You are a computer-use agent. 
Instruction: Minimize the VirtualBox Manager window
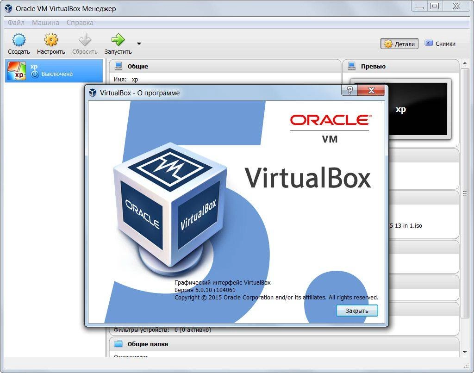pyautogui.click(x=419, y=6)
